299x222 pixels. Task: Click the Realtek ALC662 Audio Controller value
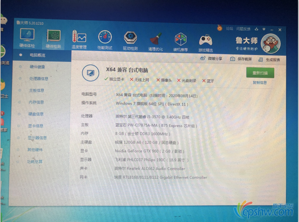(150, 168)
